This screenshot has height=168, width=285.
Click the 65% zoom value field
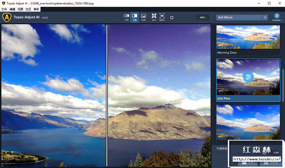tap(202, 17)
